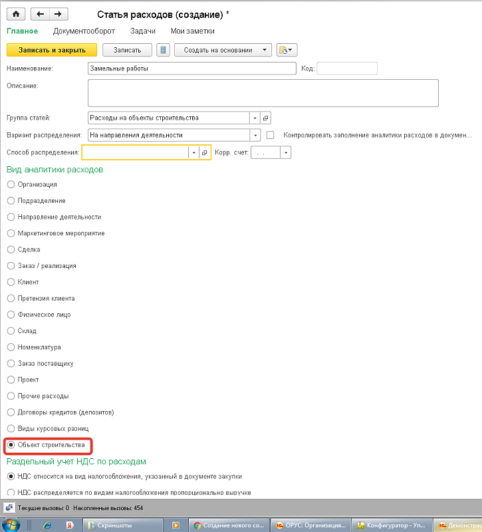
Task: Launch Internet Explorer from the taskbar
Action: 47,525
